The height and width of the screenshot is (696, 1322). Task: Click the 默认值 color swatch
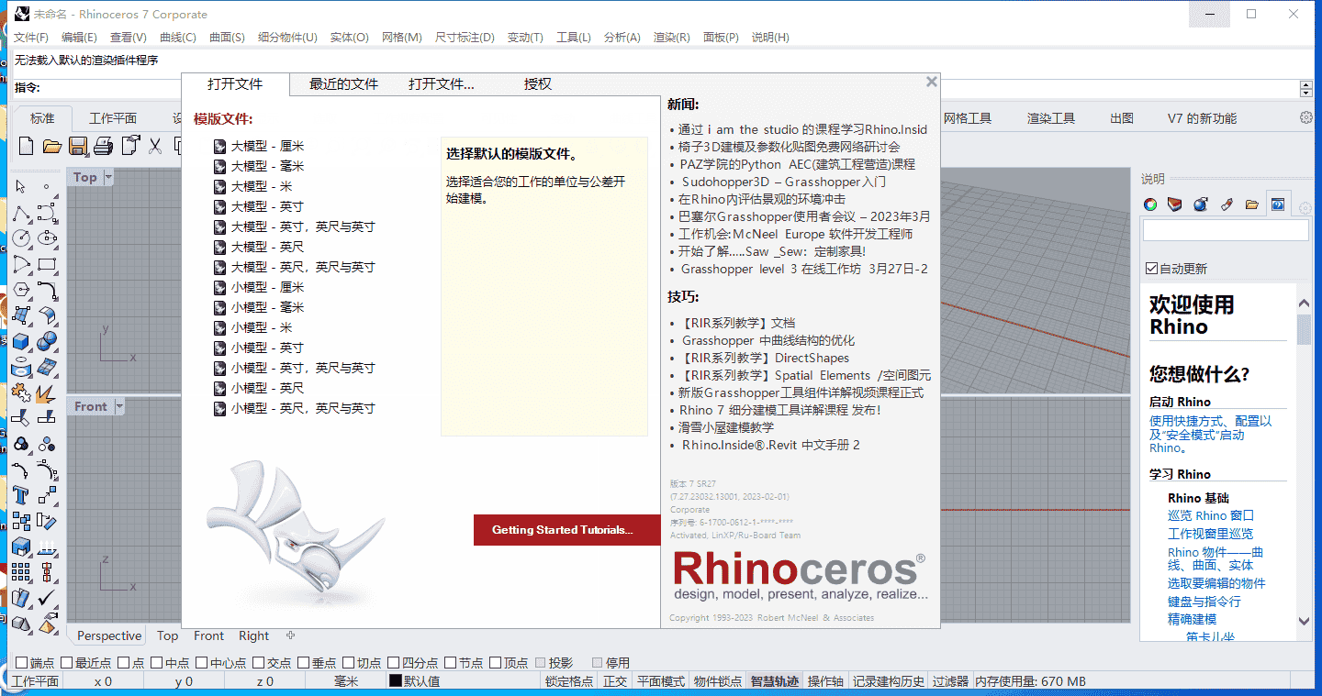point(395,680)
